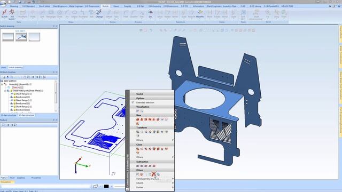This screenshot has height=192, width=342.
Task: Open the Graphics tab at panel bottom
Action: 21,178
